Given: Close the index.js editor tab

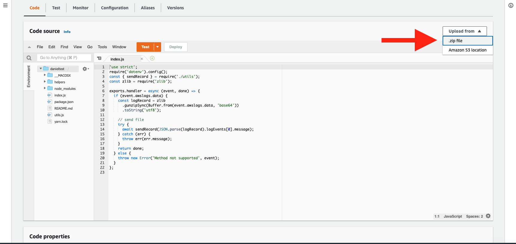Looking at the screenshot, I should coord(142,59).
